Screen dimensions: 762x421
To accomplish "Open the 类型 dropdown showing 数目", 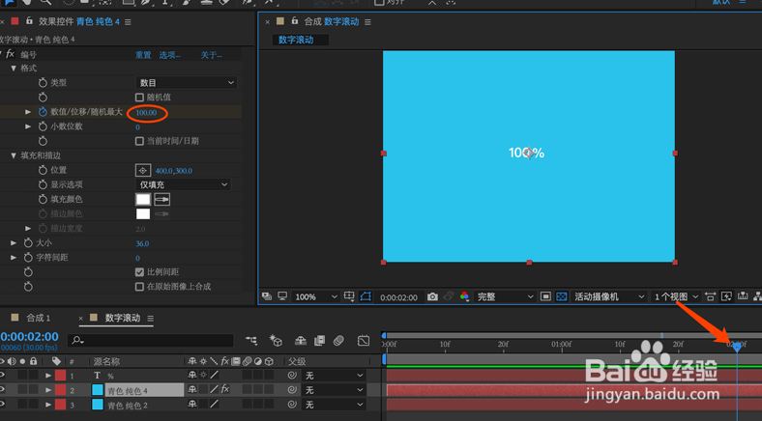I will pyautogui.click(x=186, y=83).
